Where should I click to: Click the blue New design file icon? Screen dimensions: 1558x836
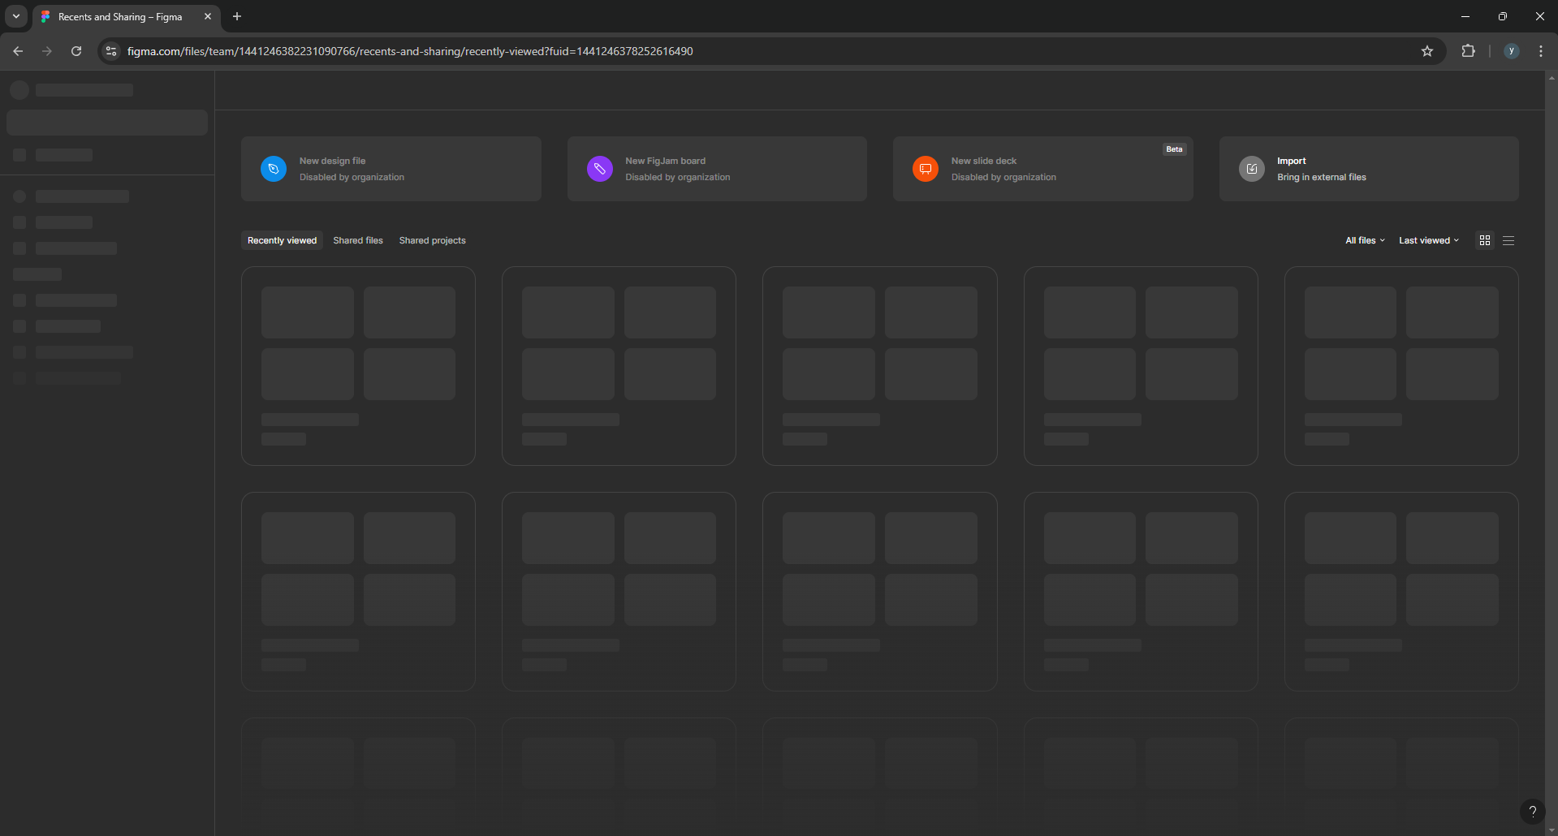point(274,169)
